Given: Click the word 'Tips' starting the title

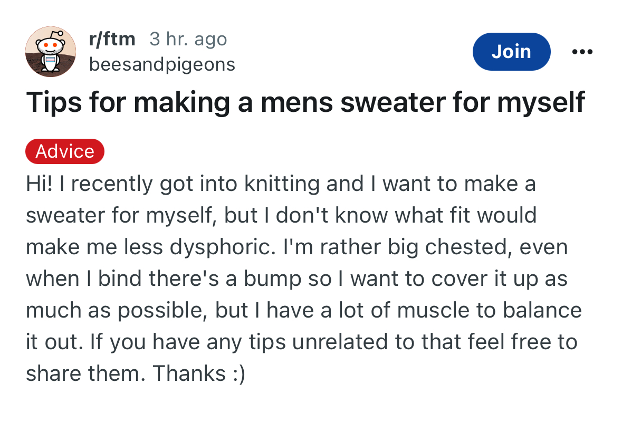Looking at the screenshot, I should pos(54,103).
